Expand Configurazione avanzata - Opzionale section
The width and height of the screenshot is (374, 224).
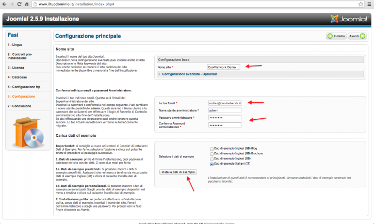[190, 74]
